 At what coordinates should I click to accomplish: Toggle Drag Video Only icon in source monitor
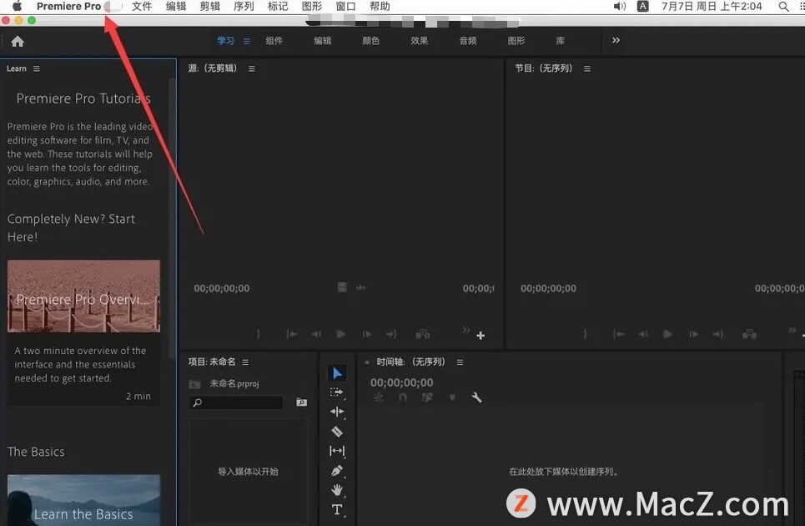coord(342,287)
